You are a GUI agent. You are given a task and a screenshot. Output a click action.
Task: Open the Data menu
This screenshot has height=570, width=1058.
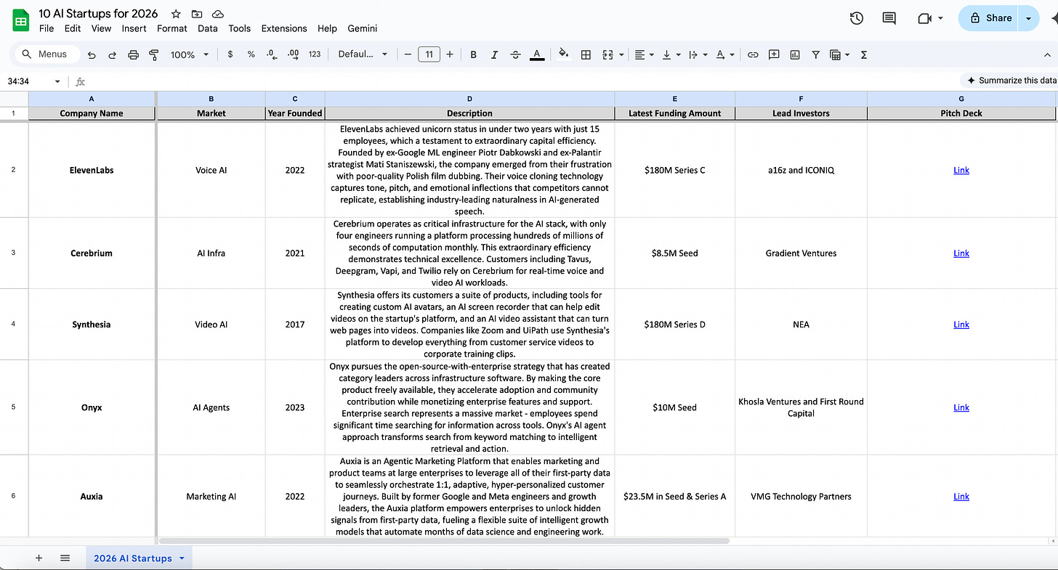pos(208,28)
